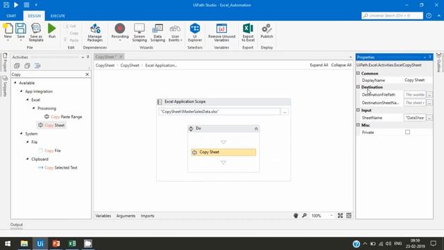Collapse the Clipboard tree node
Screen dimensions: 444x250
point(28,159)
